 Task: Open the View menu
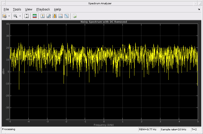(x=29, y=9)
